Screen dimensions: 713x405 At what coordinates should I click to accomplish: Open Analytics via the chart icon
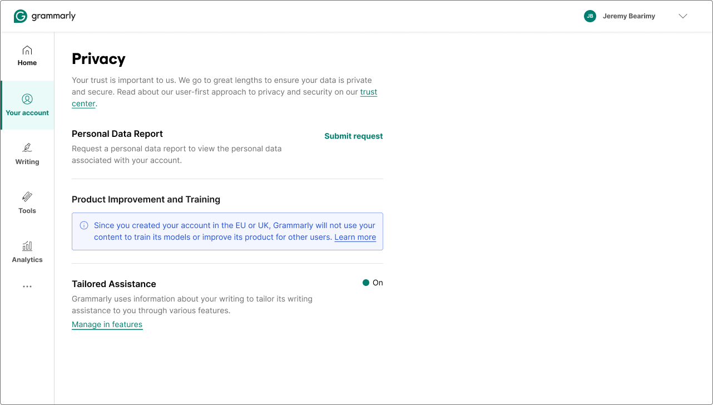point(27,246)
